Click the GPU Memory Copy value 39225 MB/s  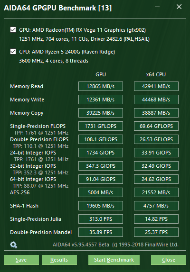(x=101, y=113)
